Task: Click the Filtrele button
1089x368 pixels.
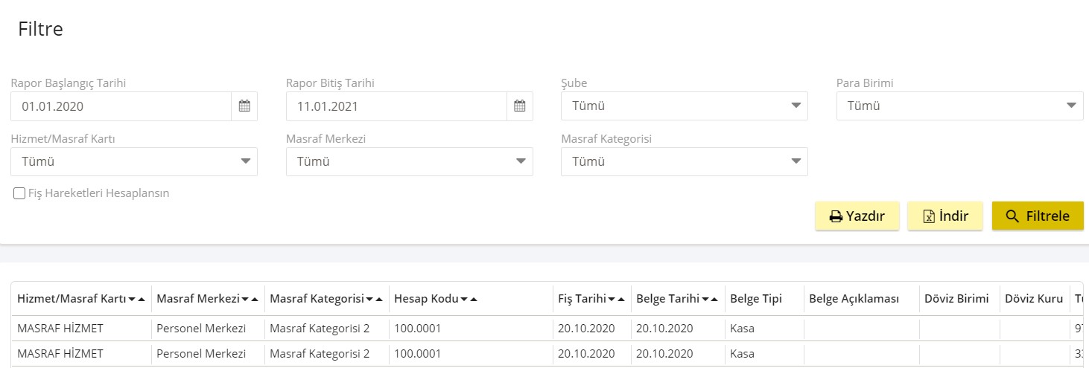Action: [1038, 216]
